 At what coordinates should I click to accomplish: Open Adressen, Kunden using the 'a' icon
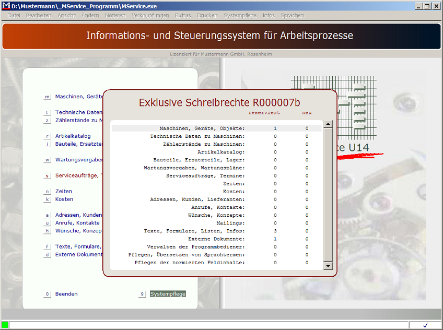click(x=47, y=215)
